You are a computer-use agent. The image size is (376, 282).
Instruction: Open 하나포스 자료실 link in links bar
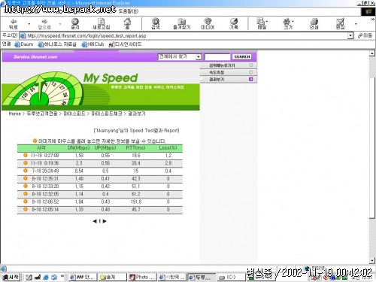pyautogui.click(x=57, y=44)
